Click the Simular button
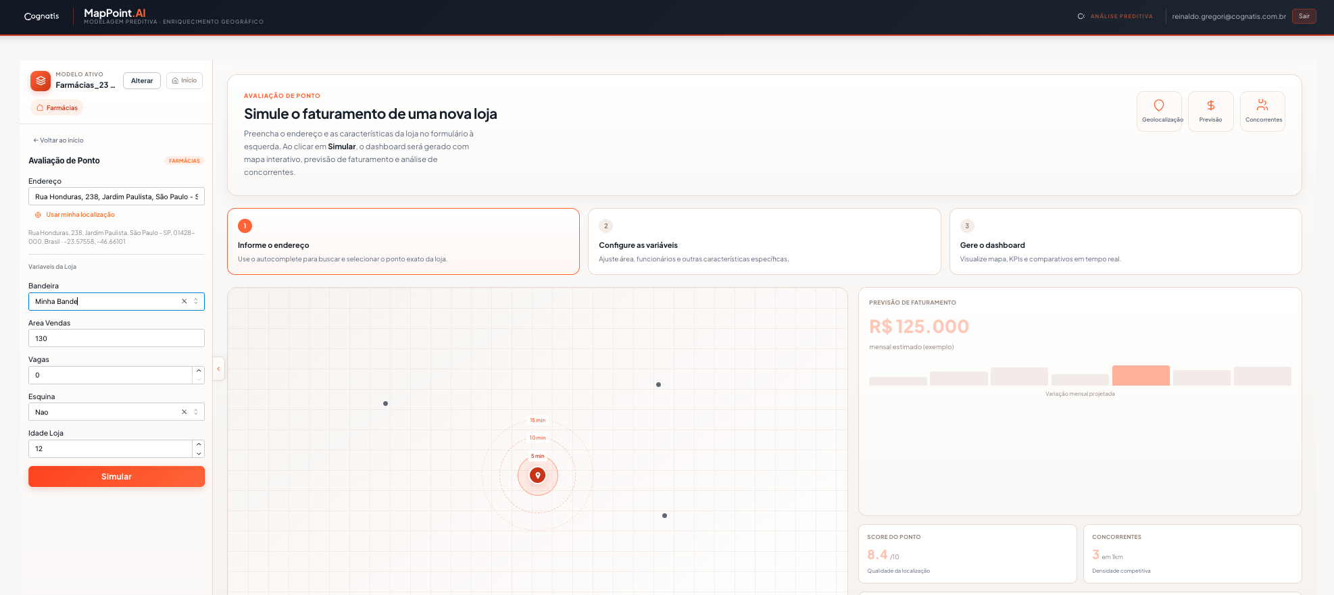 click(116, 476)
